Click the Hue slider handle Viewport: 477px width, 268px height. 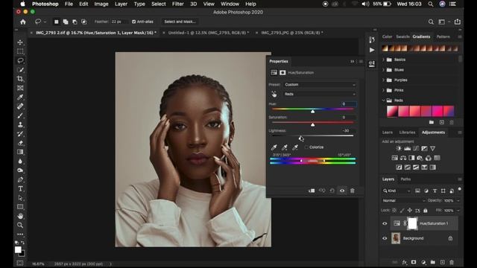[313, 112]
